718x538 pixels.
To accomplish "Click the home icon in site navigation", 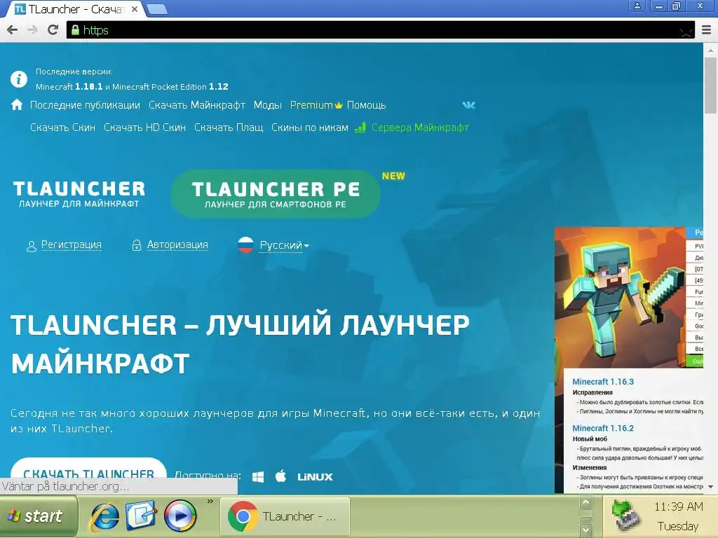I will 17,105.
